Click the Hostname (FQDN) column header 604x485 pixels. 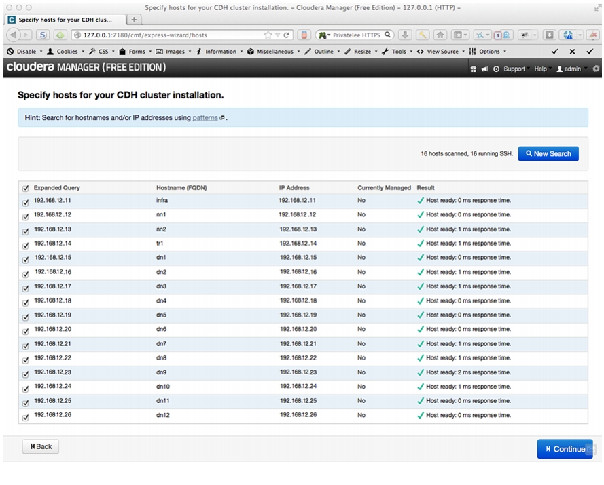[181, 188]
